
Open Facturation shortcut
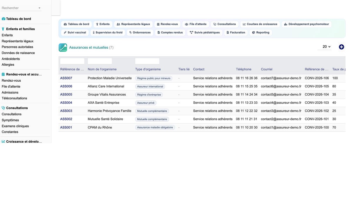236,32
